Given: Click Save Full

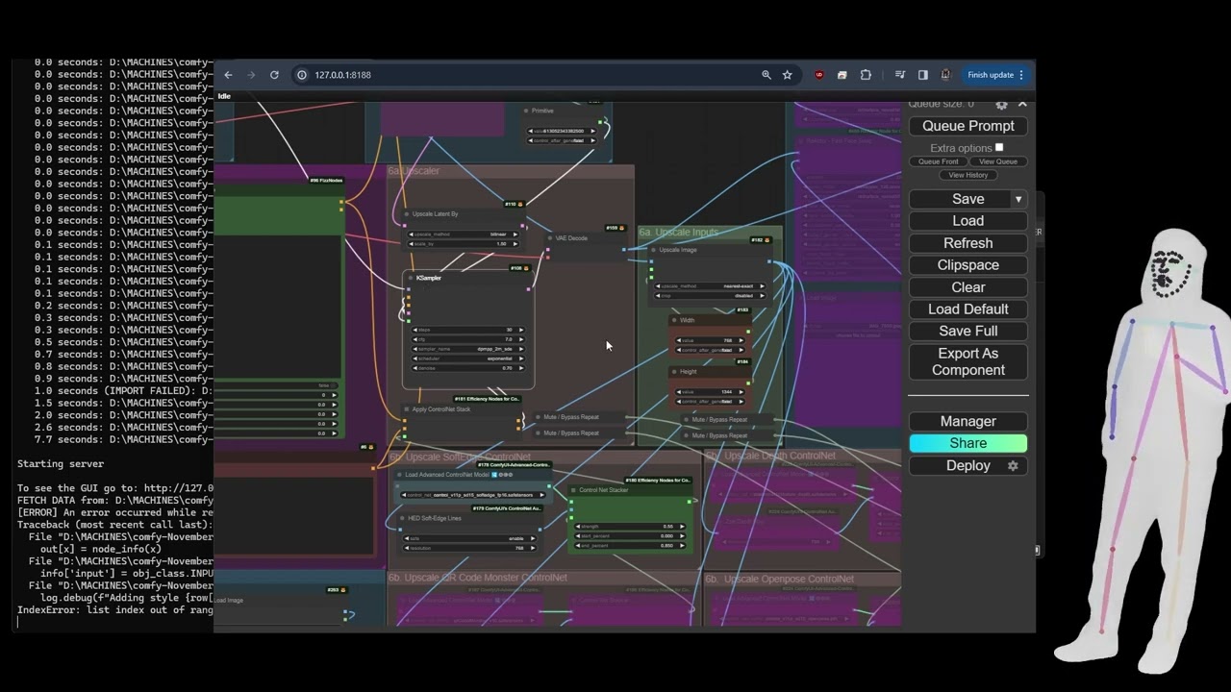Looking at the screenshot, I should pos(968,331).
